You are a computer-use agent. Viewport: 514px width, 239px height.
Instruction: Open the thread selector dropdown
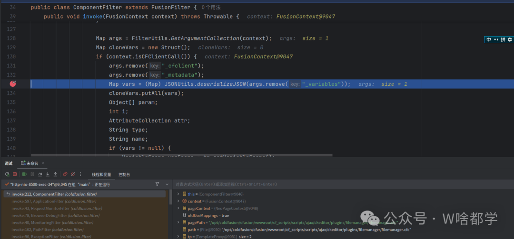coord(167,184)
